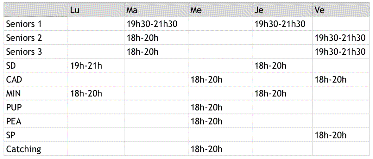
Task: Click the PEA row label
Action: click(14, 121)
